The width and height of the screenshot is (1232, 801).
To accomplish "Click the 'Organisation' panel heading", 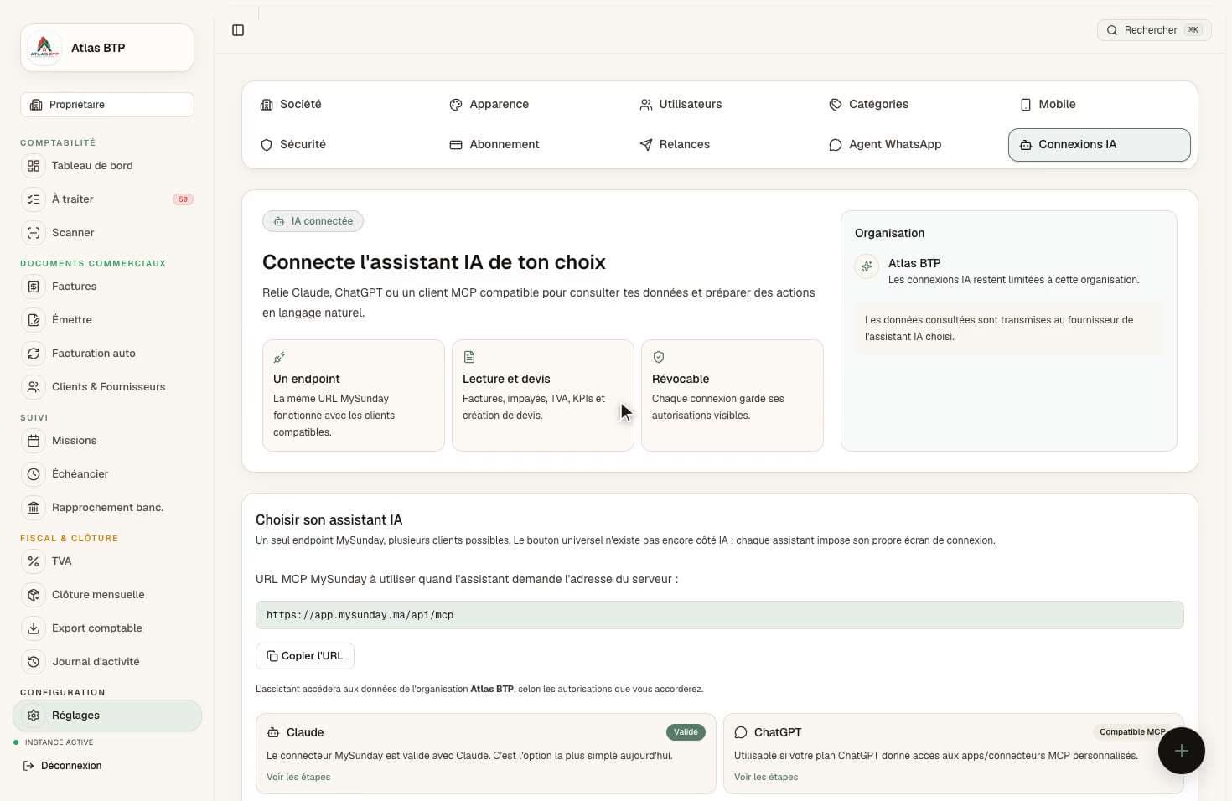I will [x=889, y=234].
